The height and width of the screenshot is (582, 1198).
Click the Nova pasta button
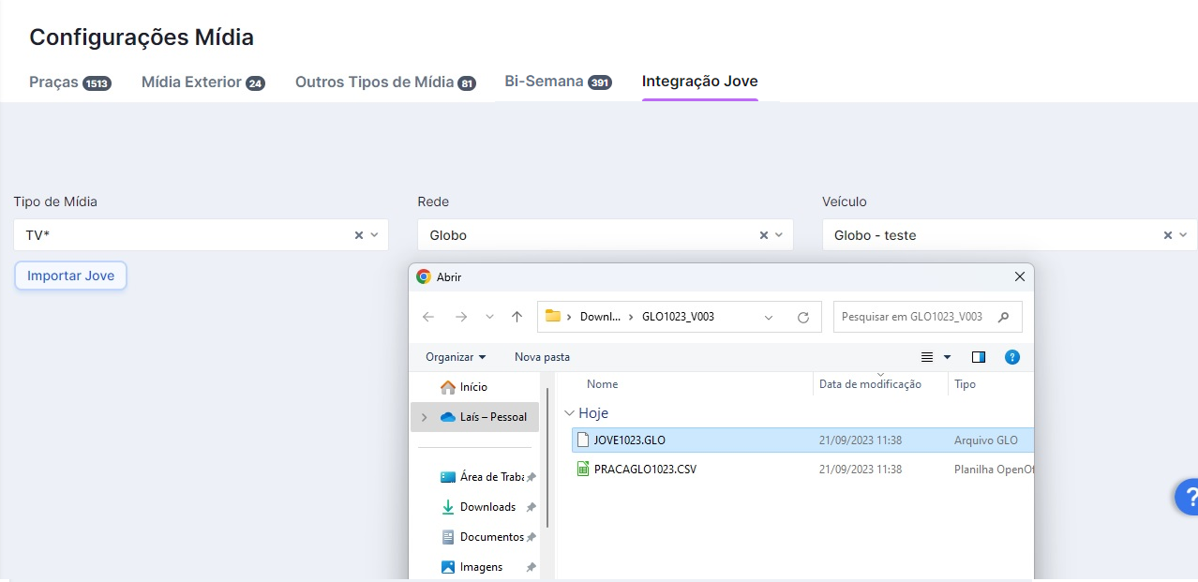[542, 357]
